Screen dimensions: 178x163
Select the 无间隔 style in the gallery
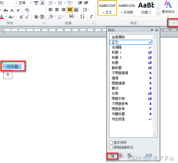point(127,8)
